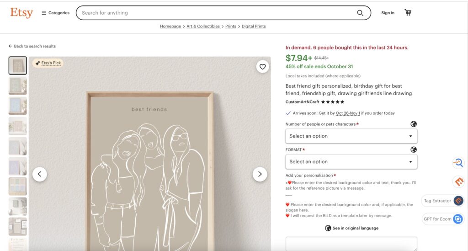Click the search magnifier icon

[360, 13]
